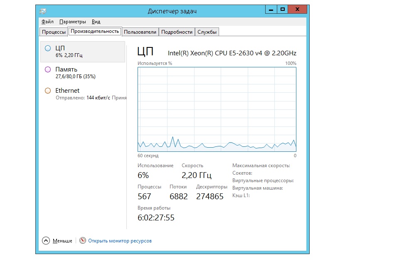Viewport: 419px width, 262px height.
Task: Click the Процессы count 567
Action: coord(144,196)
